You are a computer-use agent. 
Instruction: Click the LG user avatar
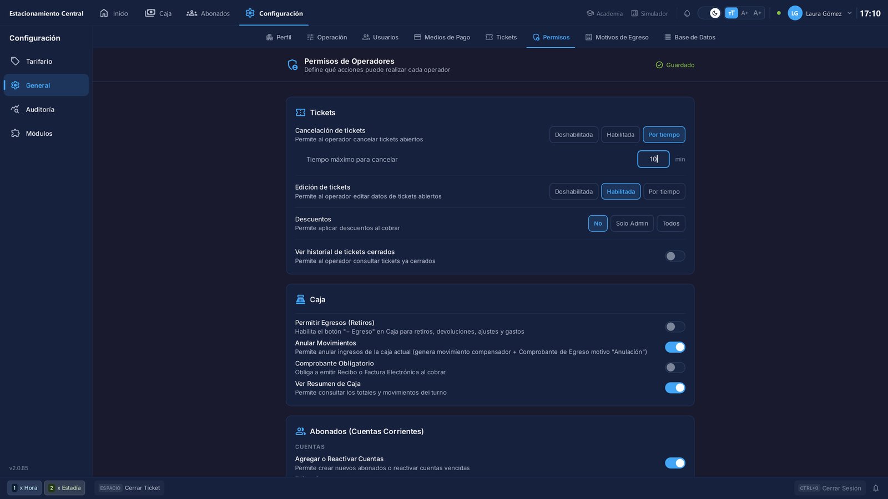[795, 13]
